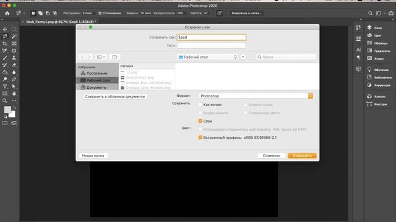Uncheck Встроенный профиль sRGB checkbox
Screen dimensions: 396x222
click(200, 138)
